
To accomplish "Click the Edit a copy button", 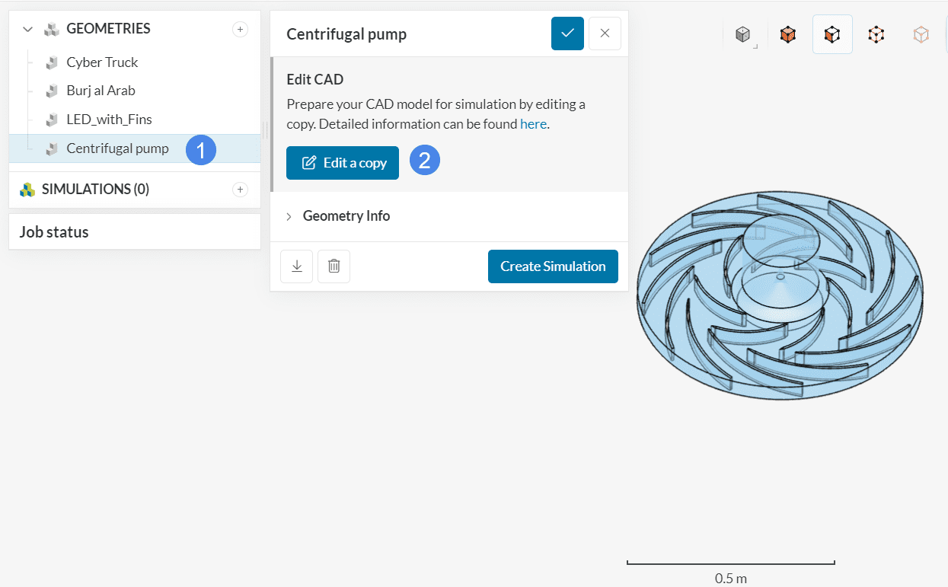I will (343, 163).
